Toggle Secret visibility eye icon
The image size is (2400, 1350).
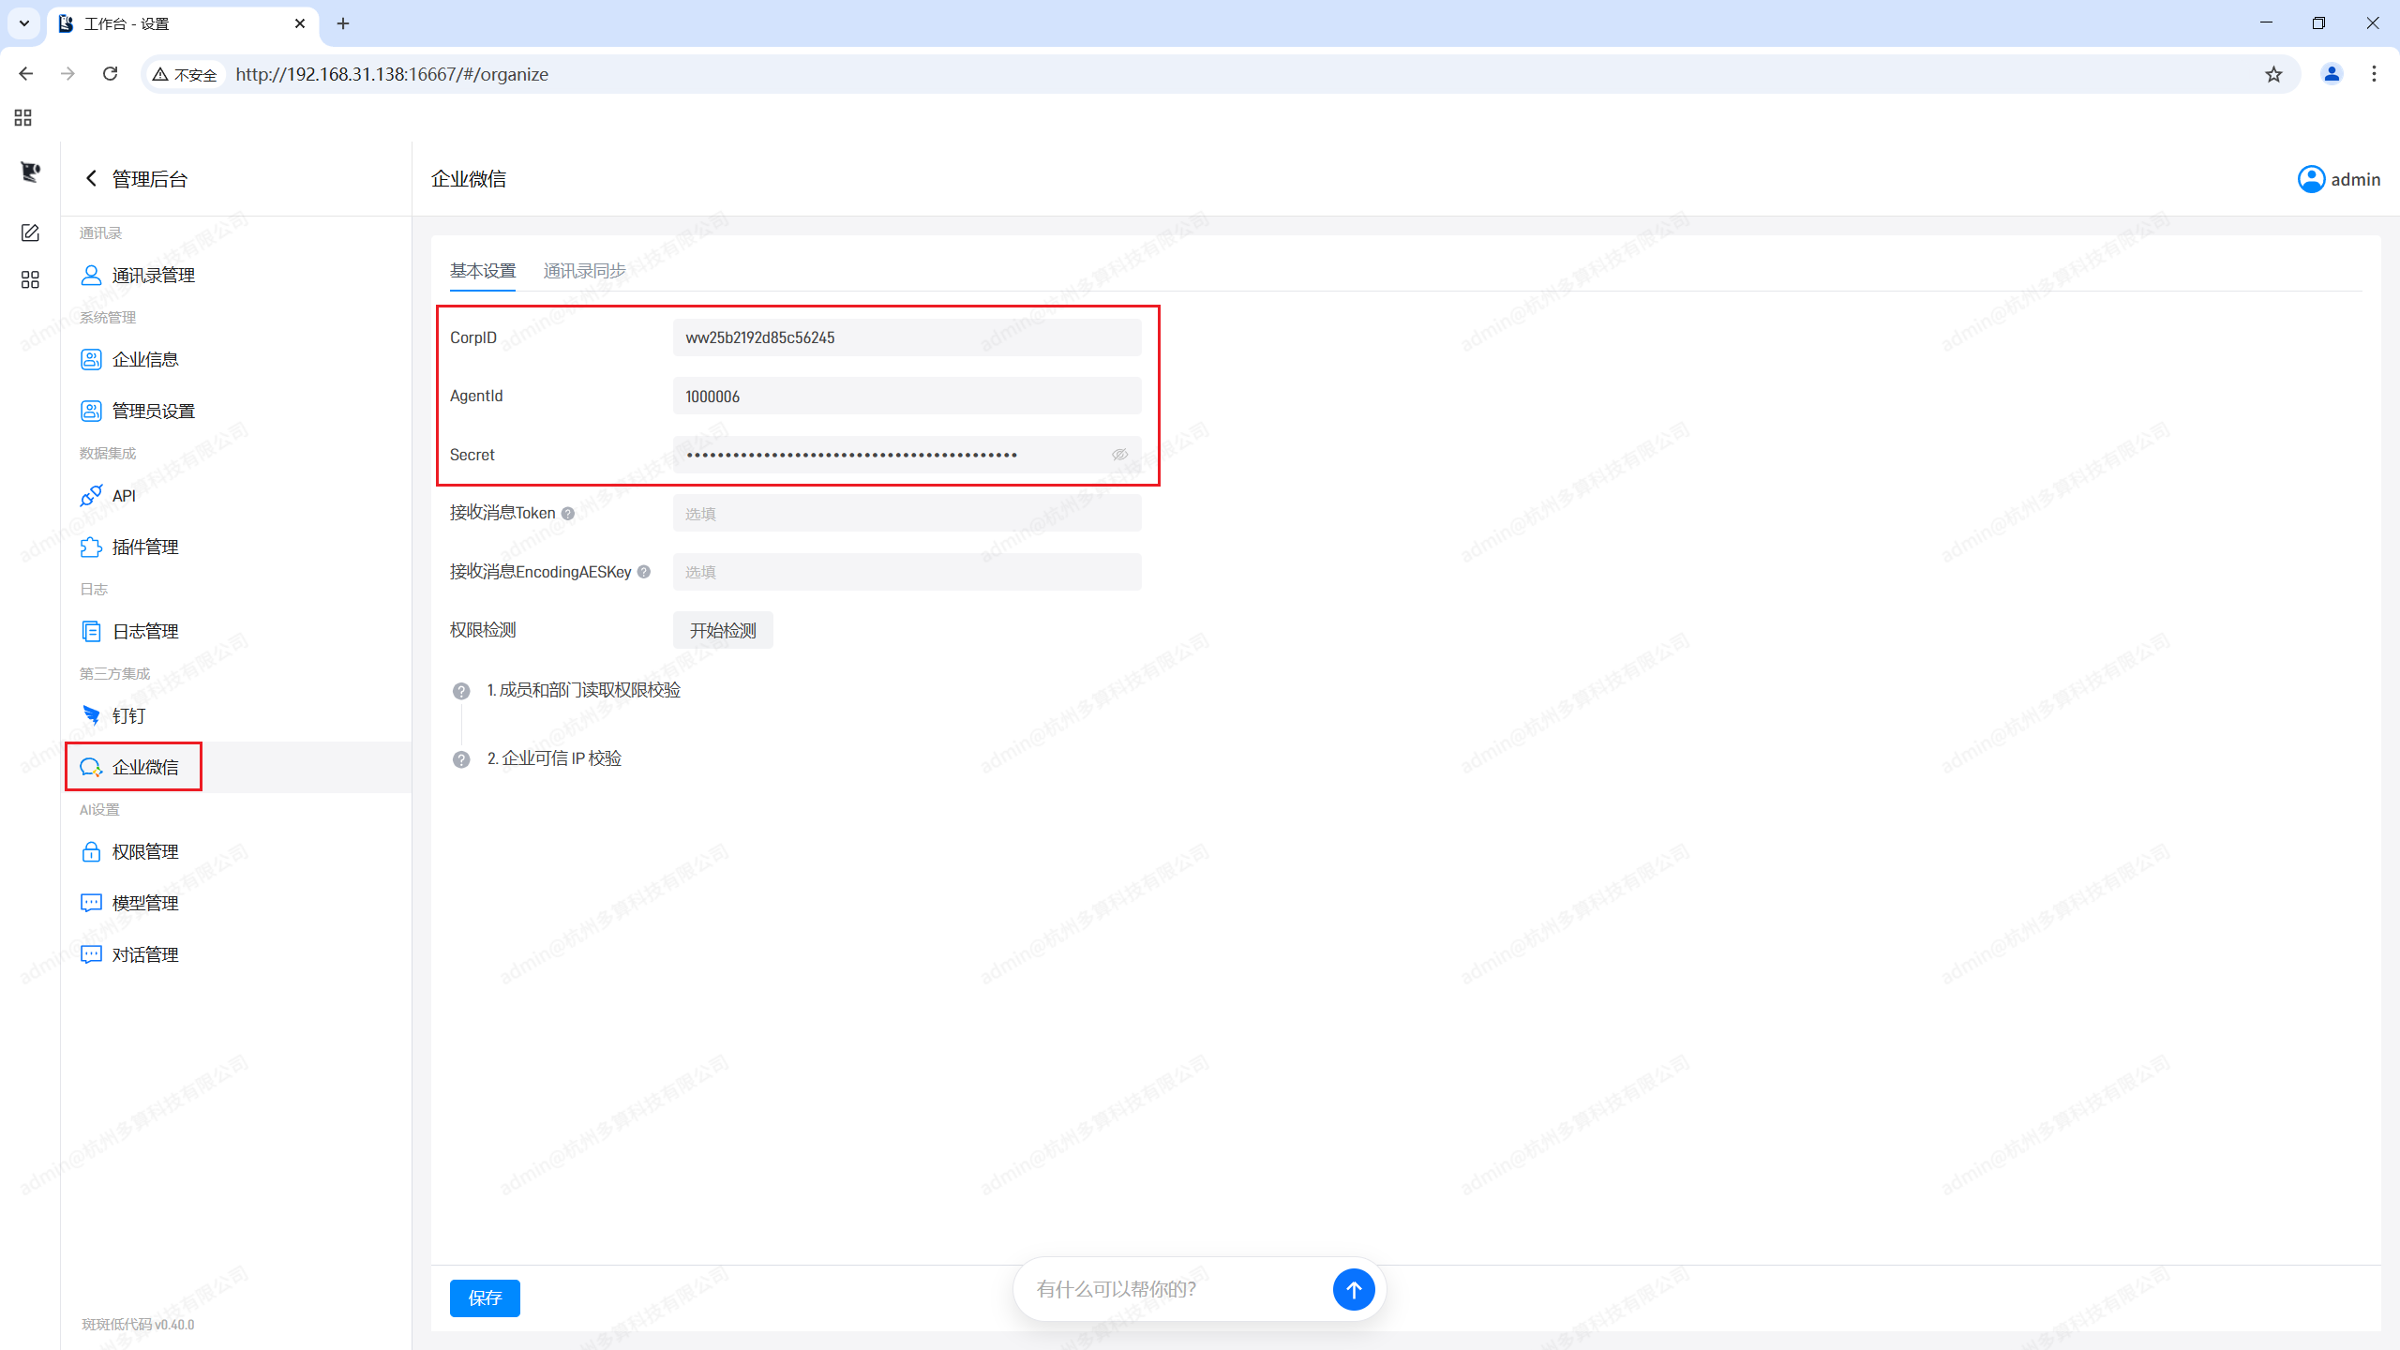(1119, 455)
